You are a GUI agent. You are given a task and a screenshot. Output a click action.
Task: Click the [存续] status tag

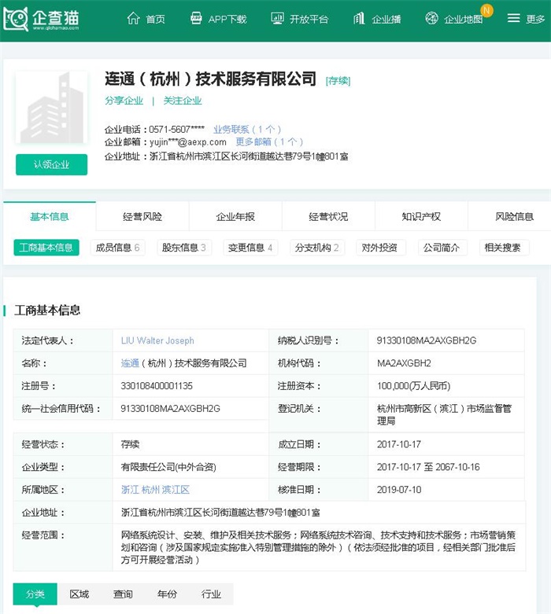point(338,81)
